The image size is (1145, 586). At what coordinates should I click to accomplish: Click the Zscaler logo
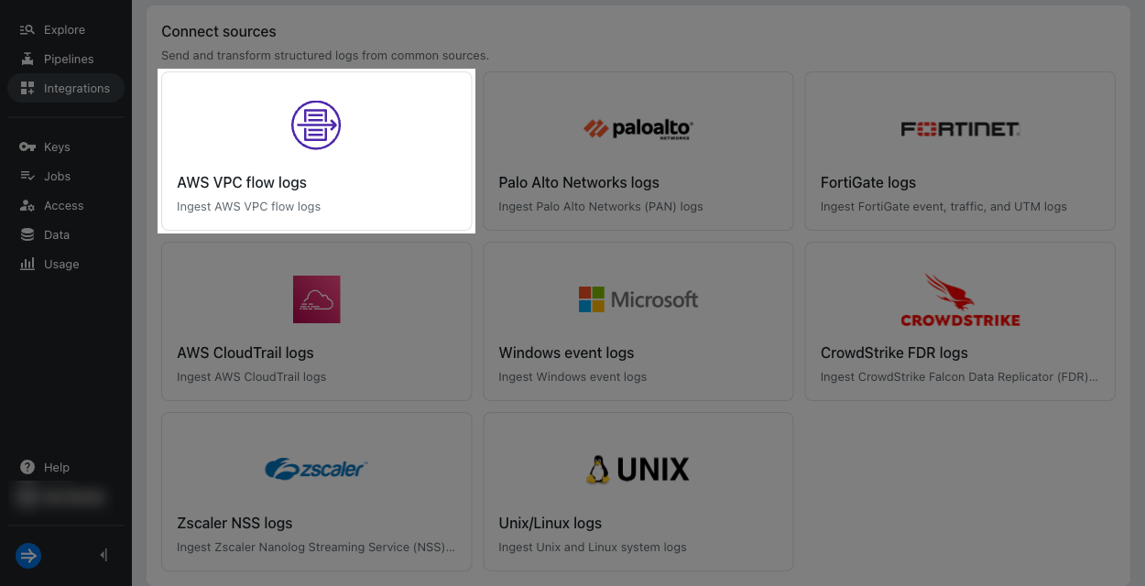[316, 469]
